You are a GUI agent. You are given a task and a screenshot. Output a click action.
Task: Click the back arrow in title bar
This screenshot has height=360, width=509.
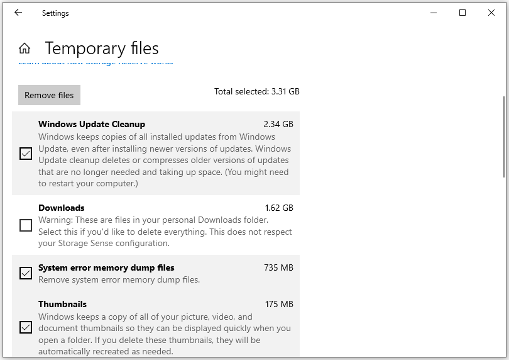(x=18, y=13)
